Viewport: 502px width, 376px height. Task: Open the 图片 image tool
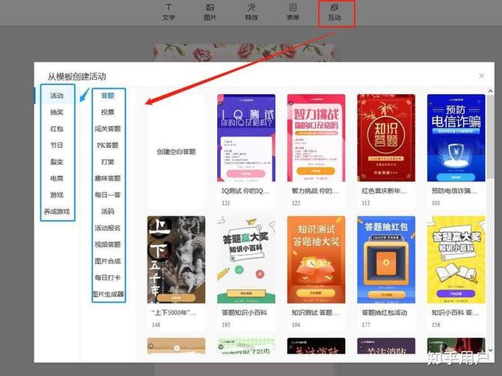point(210,12)
